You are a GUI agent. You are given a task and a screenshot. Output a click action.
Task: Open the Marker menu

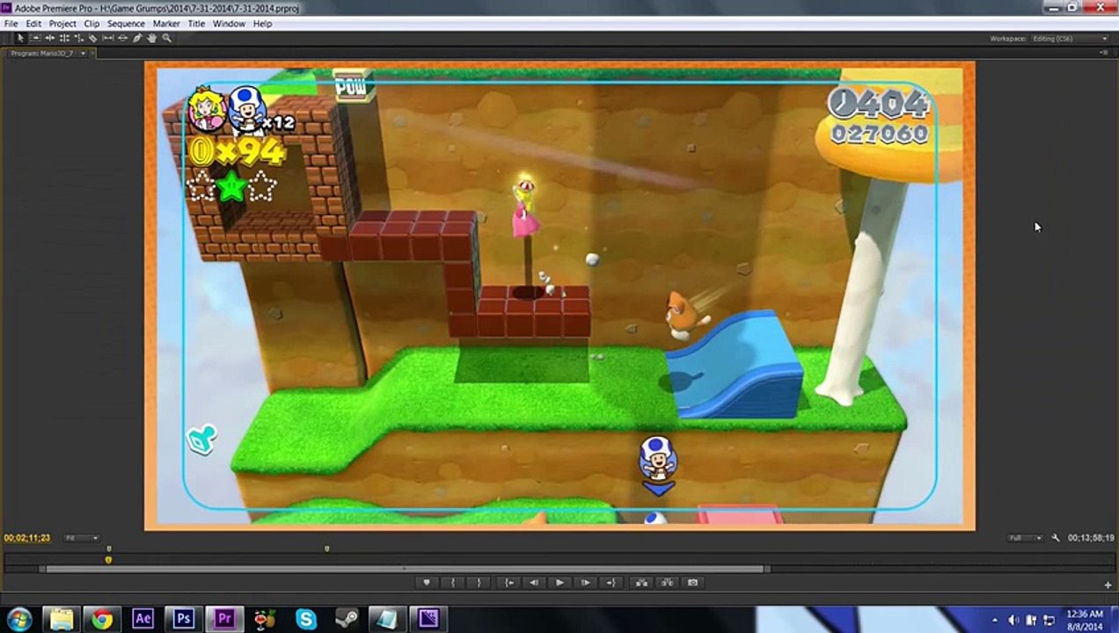[x=166, y=24]
